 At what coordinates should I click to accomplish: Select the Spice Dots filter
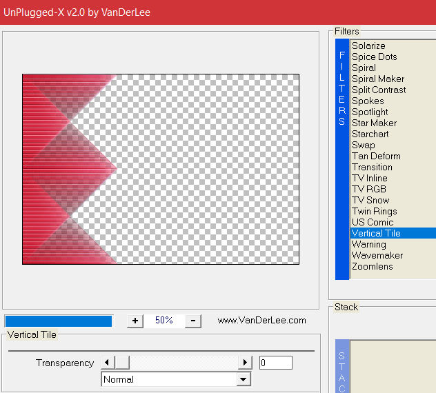coord(374,57)
